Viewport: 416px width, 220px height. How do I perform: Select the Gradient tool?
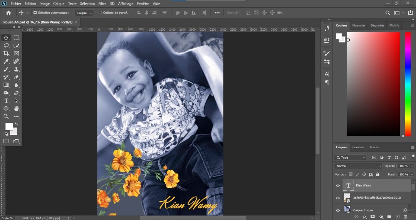pos(6,85)
